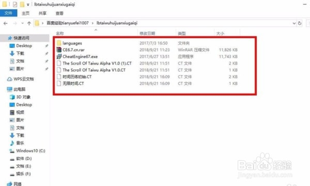Open 文档 (E:) drive
The width and height of the screenshot is (310, 186).
pos(24,166)
